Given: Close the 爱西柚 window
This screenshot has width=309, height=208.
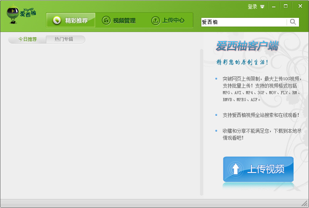Looking at the screenshot, I should pyautogui.click(x=300, y=6).
